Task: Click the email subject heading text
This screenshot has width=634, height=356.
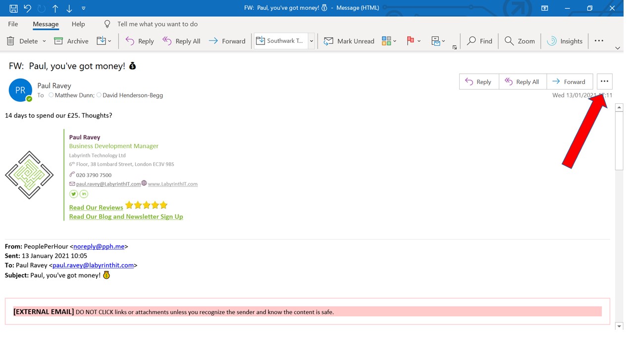Action: pos(72,66)
